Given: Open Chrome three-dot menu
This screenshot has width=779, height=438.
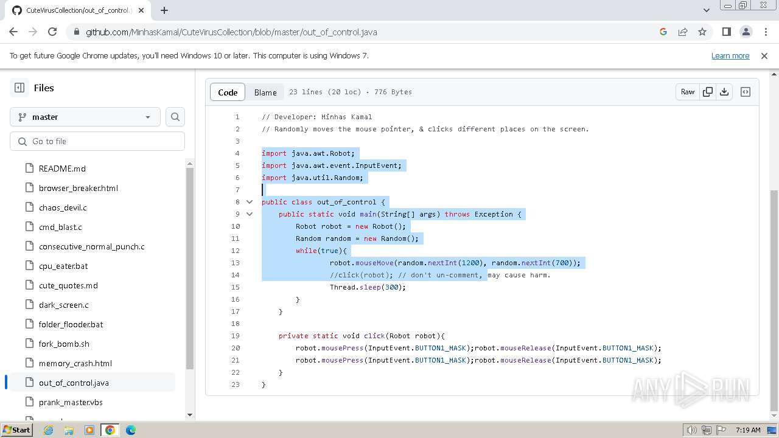Looking at the screenshot, I should click(765, 32).
